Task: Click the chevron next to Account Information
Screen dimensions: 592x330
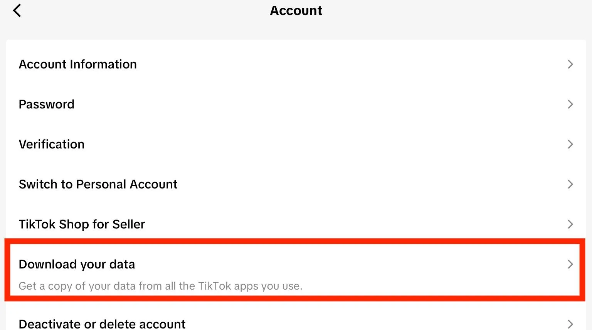Action: coord(570,64)
